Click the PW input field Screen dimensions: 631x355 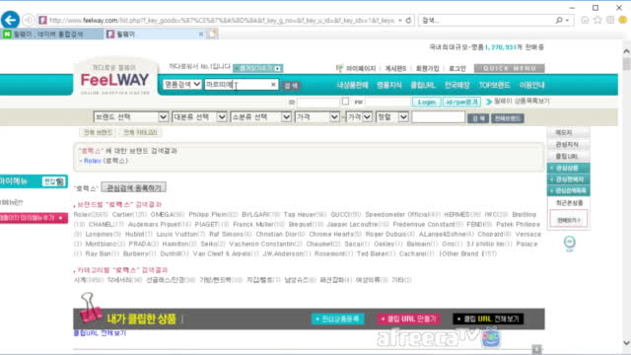(387, 102)
